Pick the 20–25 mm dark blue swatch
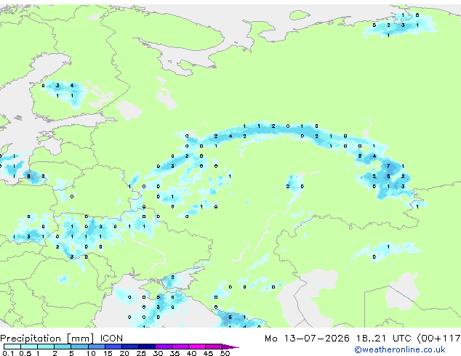 [130, 347]
